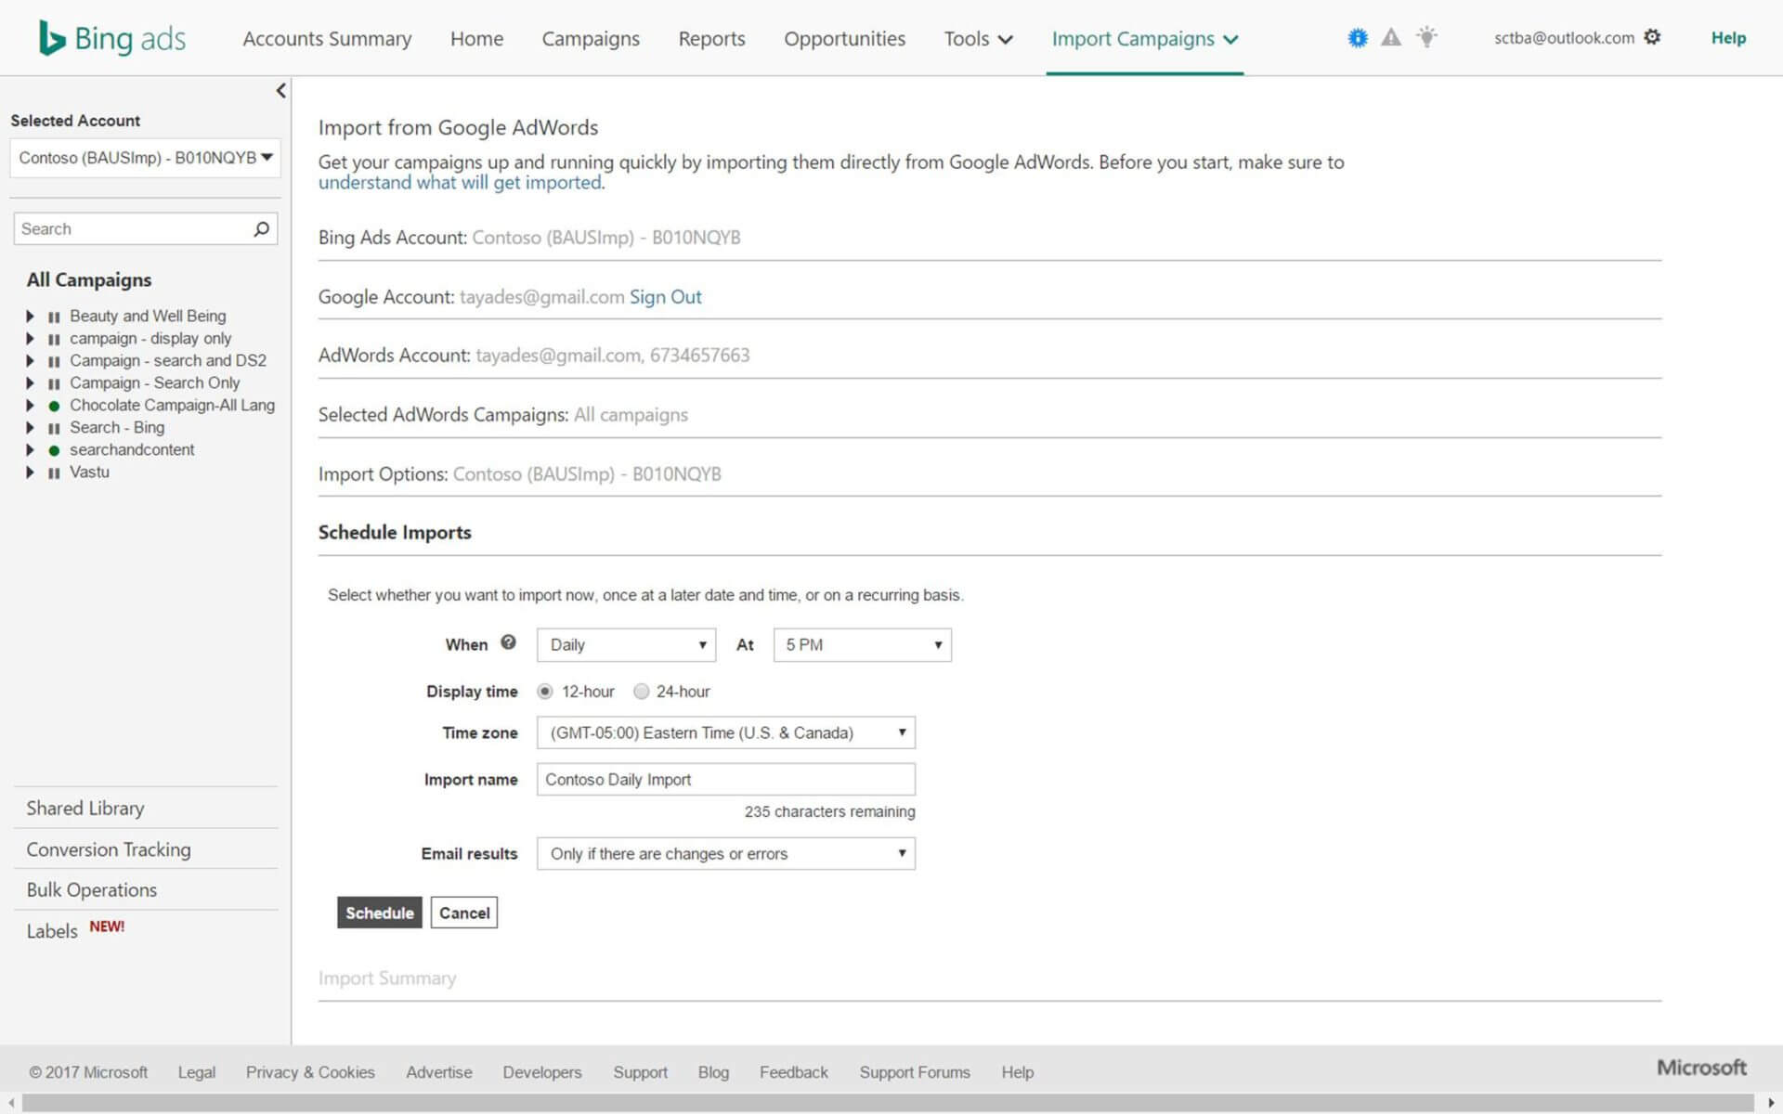Viewport: 1783px width, 1114px height.
Task: Open the Import Campaigns menu
Action: [x=1144, y=39]
